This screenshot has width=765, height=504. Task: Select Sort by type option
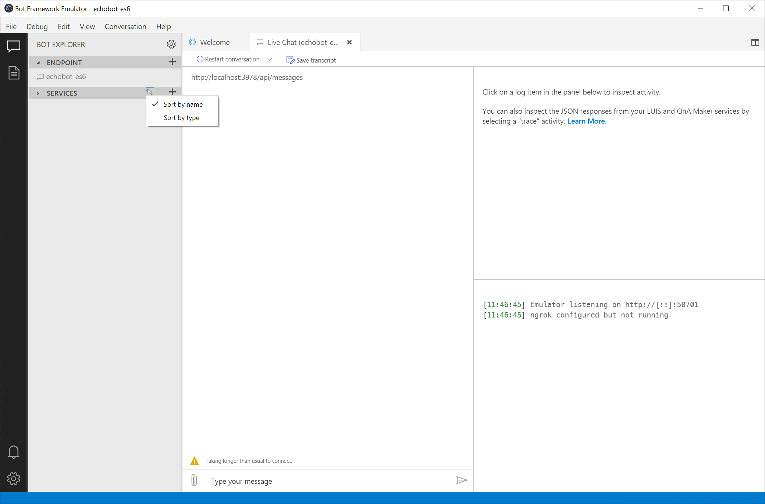pos(181,117)
